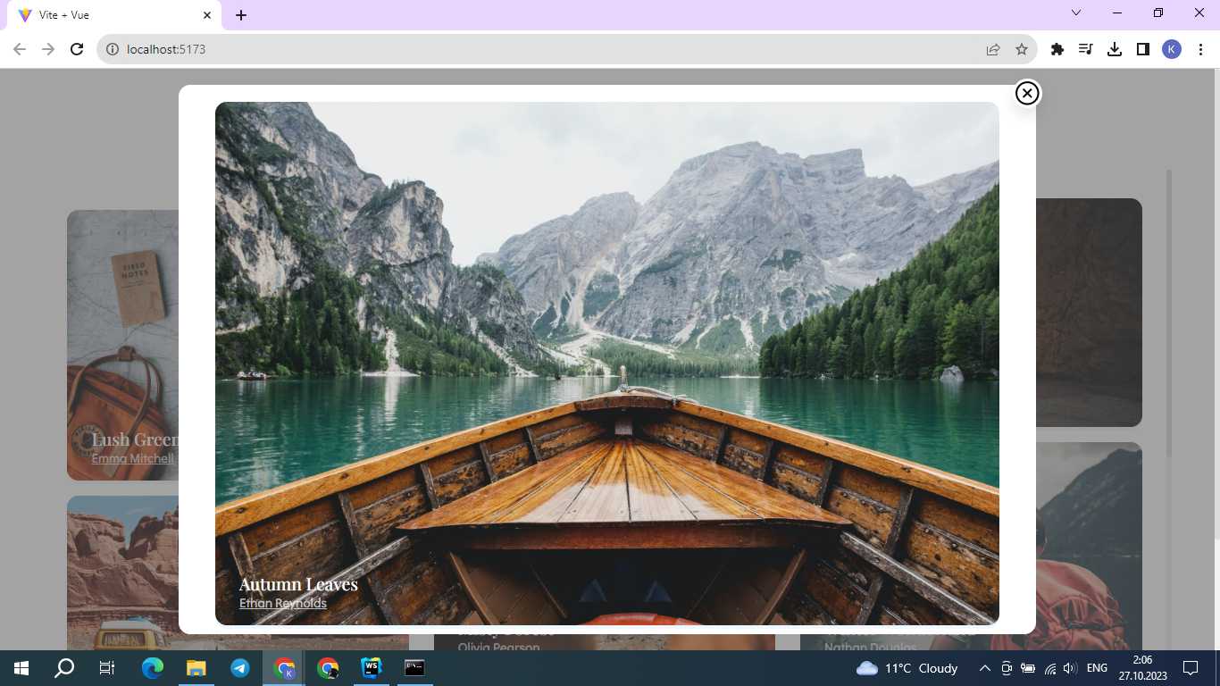Launch WebStorm from the taskbar
The width and height of the screenshot is (1220, 686).
point(371,667)
